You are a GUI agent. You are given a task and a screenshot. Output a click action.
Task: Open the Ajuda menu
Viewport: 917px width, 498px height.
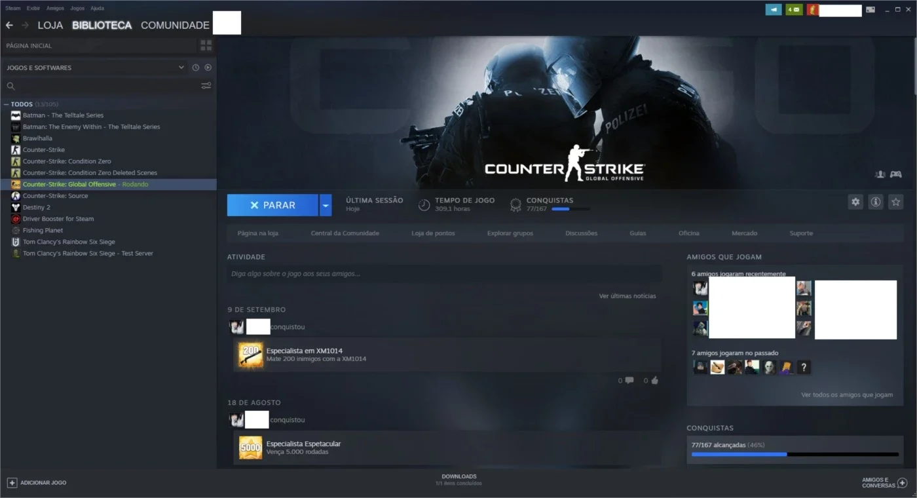[x=97, y=9]
